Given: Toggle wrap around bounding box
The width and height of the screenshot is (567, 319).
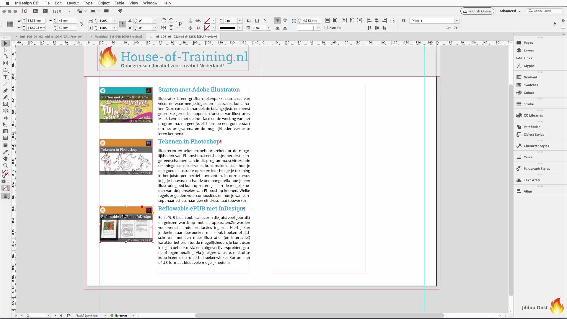Looking at the screenshot, I should (x=285, y=21).
